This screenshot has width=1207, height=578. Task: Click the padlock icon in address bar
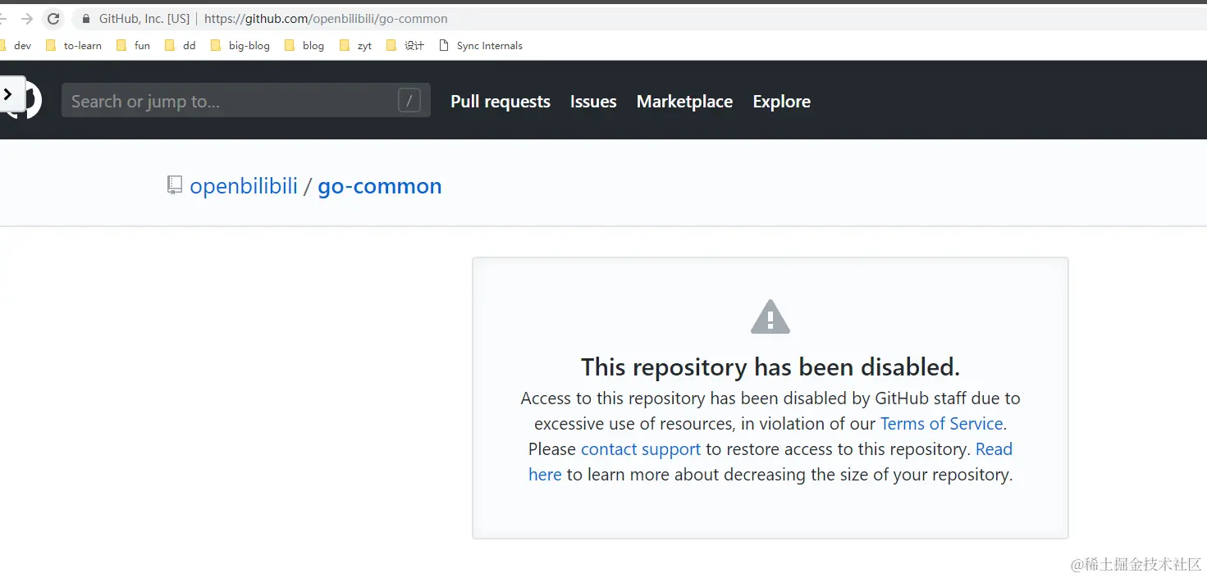point(86,18)
